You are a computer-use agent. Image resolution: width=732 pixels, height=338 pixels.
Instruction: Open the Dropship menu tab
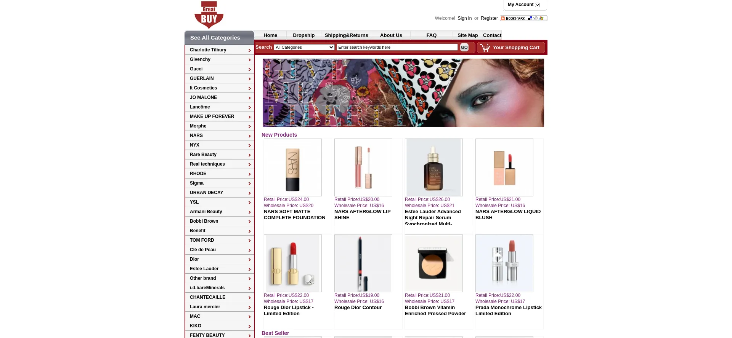pyautogui.click(x=304, y=35)
